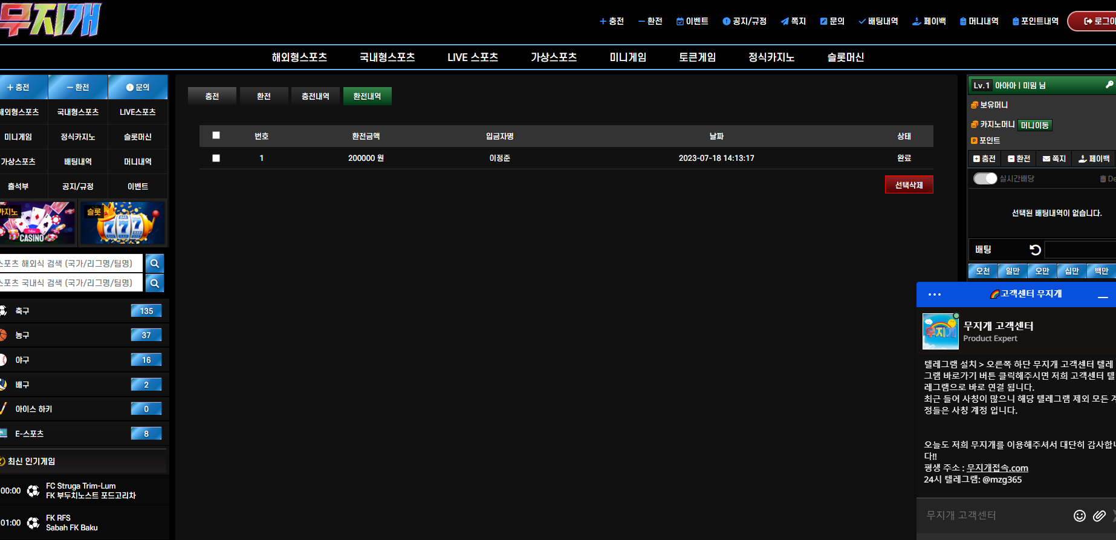The image size is (1116, 540).
Task: Click the attachment paperclip icon in chat
Action: point(1099,515)
